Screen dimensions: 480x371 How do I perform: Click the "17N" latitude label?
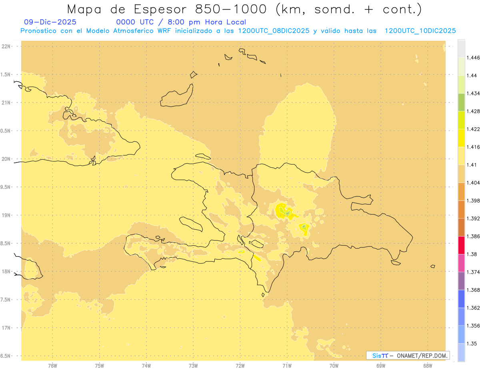pos(6,328)
